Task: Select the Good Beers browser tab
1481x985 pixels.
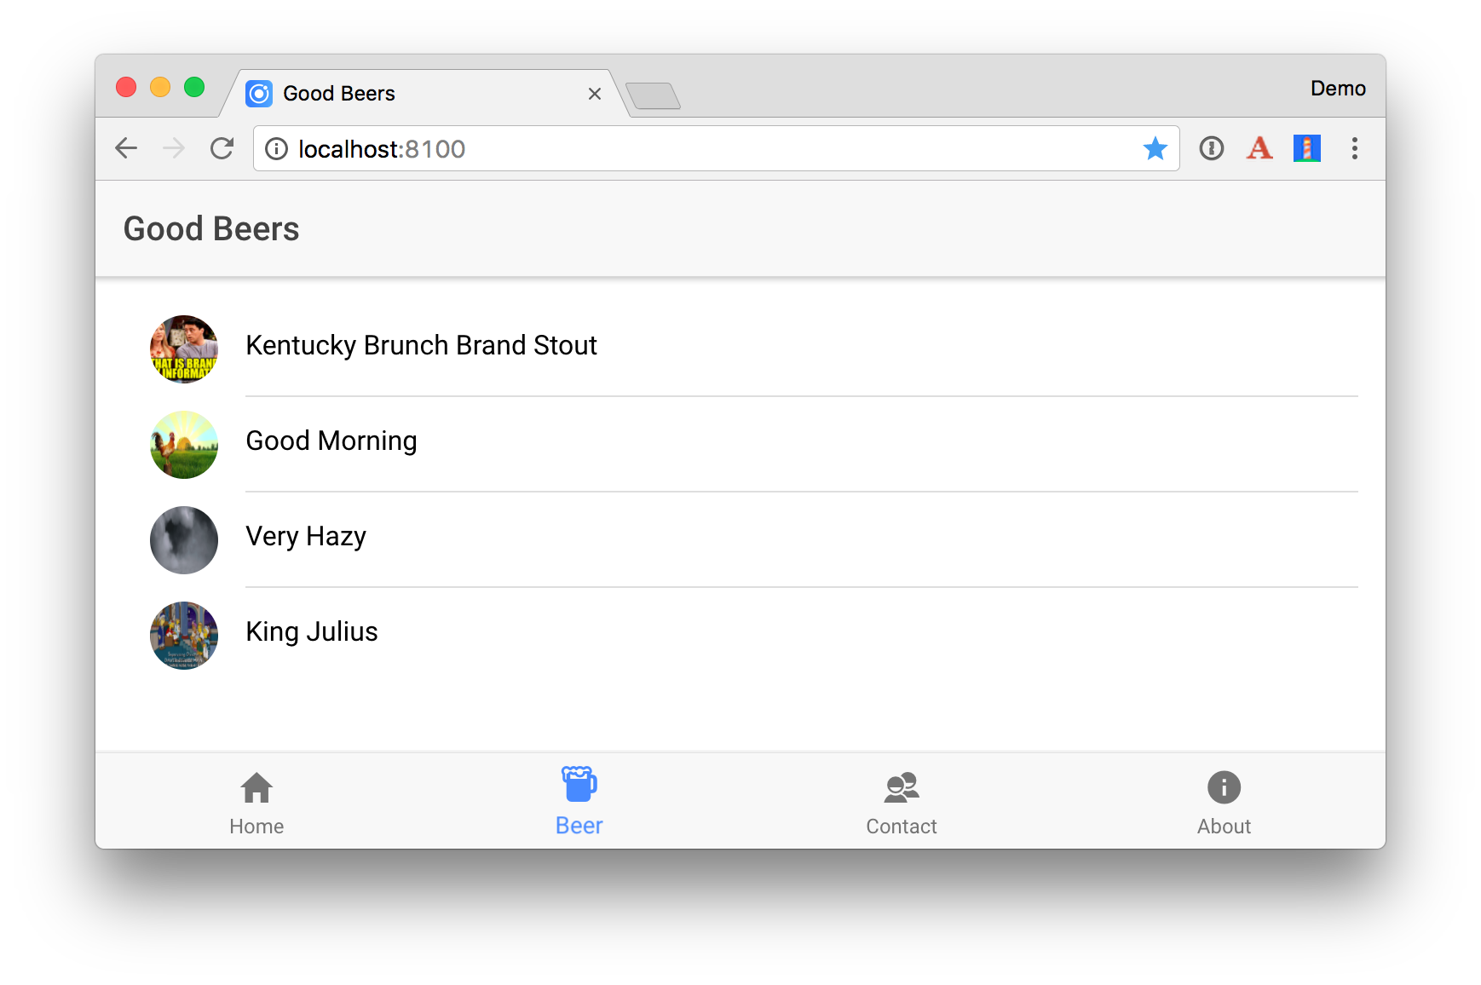Action: [x=426, y=93]
